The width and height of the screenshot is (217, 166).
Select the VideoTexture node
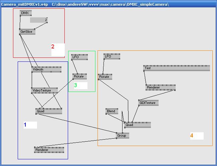(x=44, y=90)
